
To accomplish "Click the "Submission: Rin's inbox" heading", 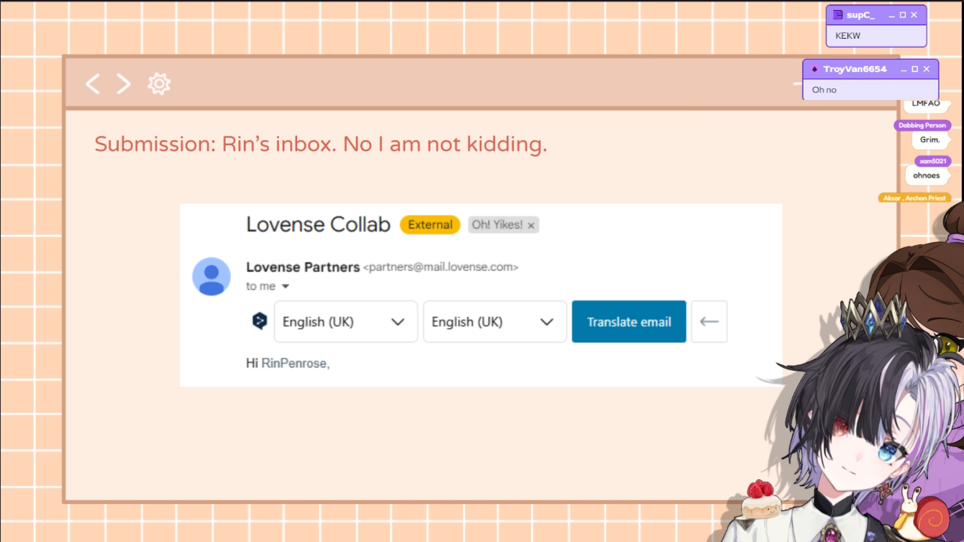I will [321, 144].
